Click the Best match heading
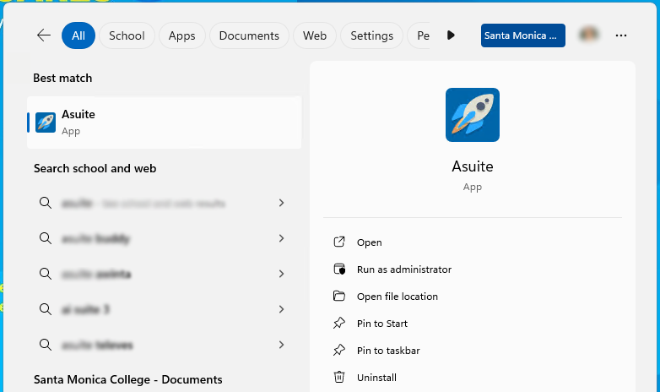The image size is (660, 392). 62,78
